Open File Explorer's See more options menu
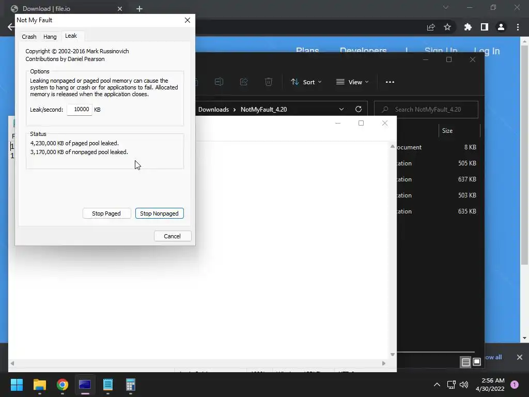529x397 pixels. (390, 82)
